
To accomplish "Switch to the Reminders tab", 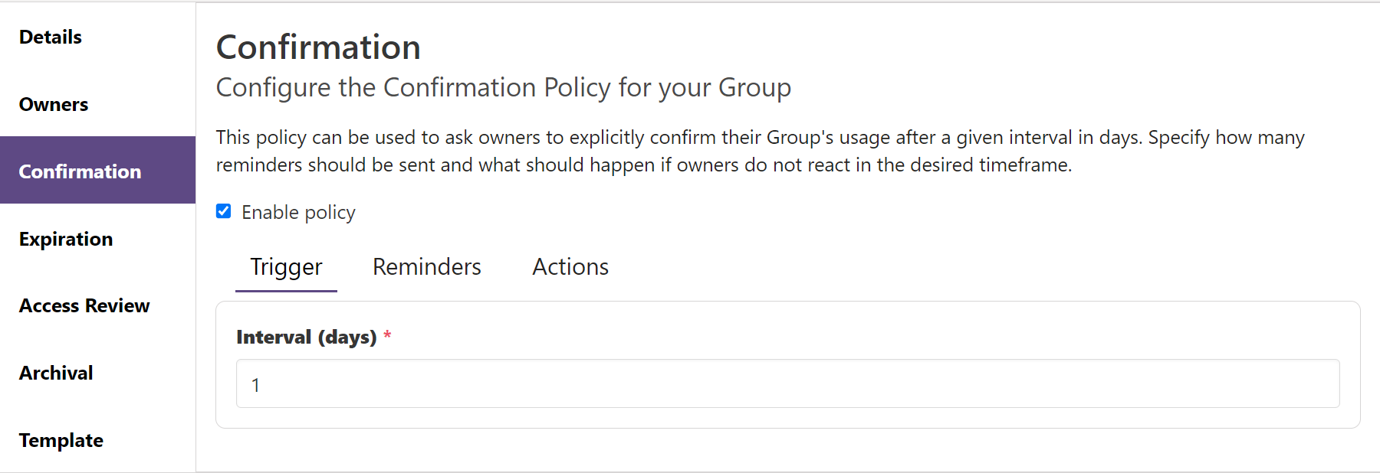I will [427, 267].
